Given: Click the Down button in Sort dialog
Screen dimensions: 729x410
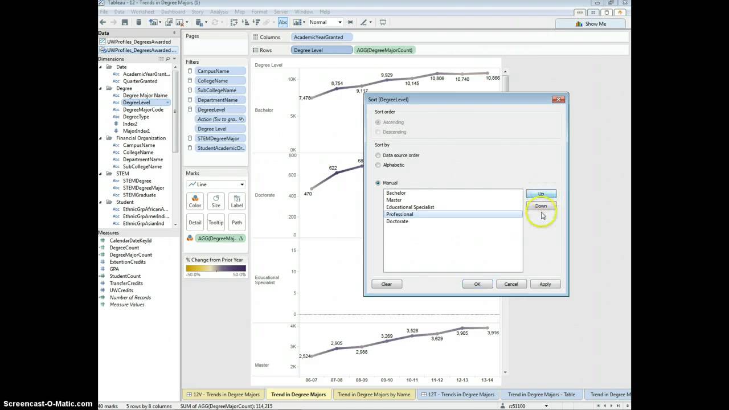Looking at the screenshot, I should click(541, 206).
